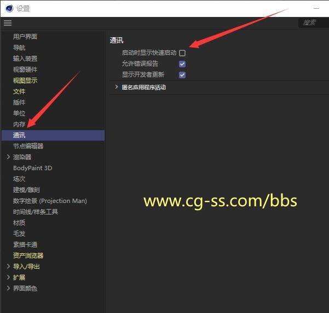
Task: Open the 文件 settings page
Action: (19, 91)
